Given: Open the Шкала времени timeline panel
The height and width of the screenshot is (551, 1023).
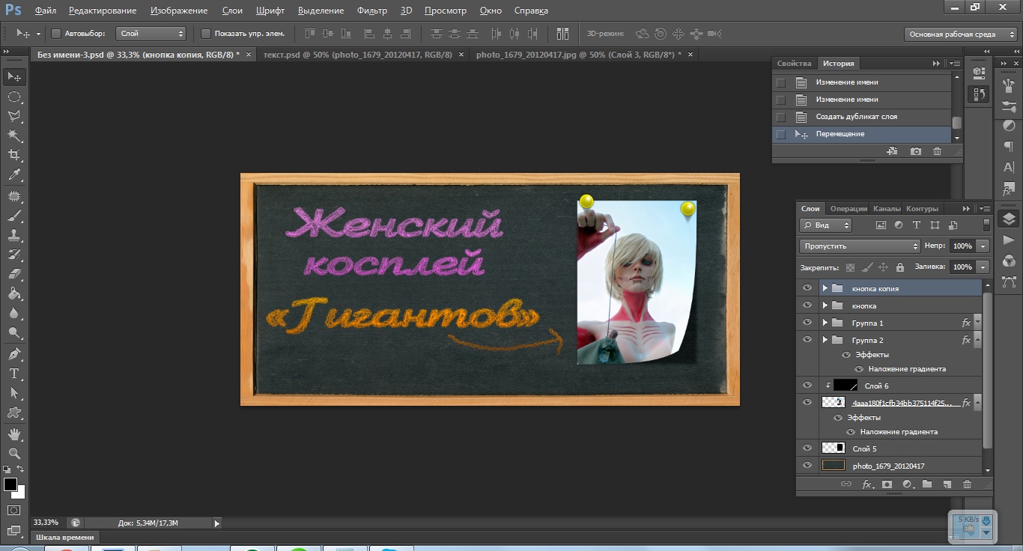Looking at the screenshot, I should click(65, 537).
